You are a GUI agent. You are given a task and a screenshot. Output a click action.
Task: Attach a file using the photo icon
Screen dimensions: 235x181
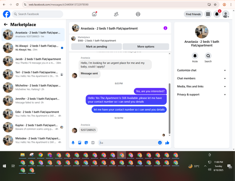pyautogui.click(x=79, y=142)
